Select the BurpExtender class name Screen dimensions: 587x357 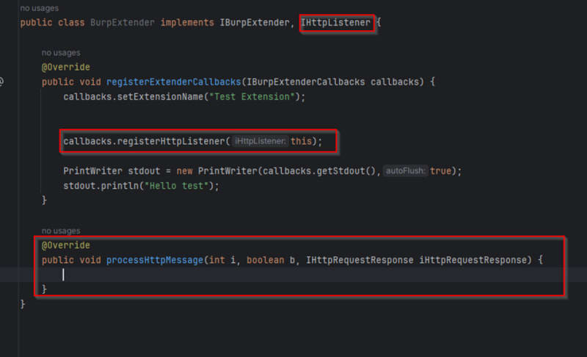[122, 23]
